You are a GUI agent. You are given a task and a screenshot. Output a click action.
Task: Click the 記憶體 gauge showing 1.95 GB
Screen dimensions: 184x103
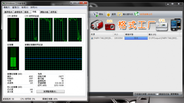[x=13, y=58]
